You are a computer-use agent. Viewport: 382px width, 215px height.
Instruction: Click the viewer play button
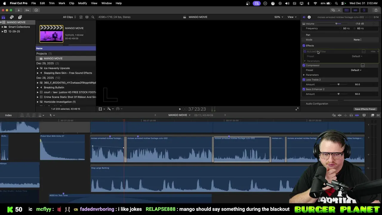click(180, 109)
